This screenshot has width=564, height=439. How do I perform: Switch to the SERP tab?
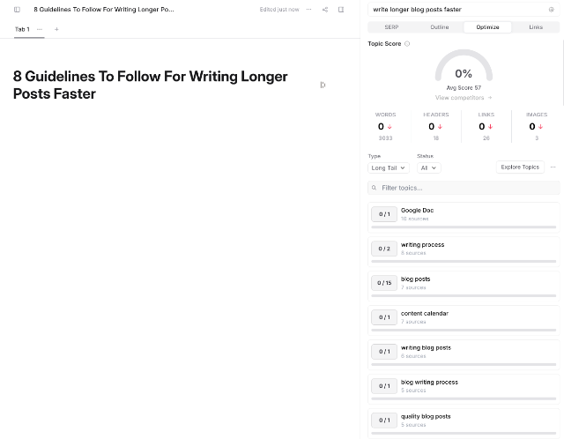tap(391, 27)
